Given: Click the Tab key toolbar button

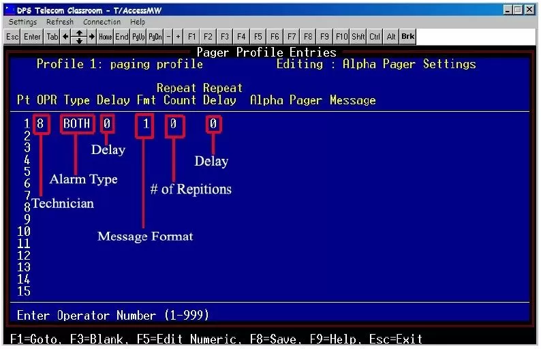Looking at the screenshot, I should point(52,36).
